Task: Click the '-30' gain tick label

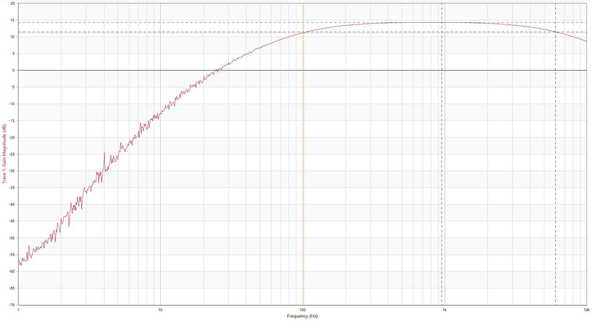Action: pos(11,171)
